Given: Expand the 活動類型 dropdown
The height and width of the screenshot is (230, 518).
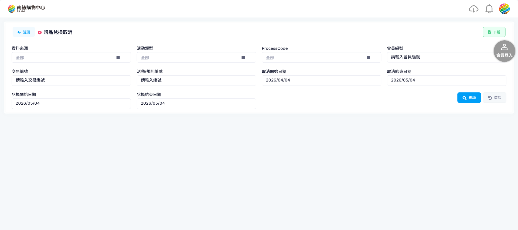Looking at the screenshot, I should pos(196,57).
